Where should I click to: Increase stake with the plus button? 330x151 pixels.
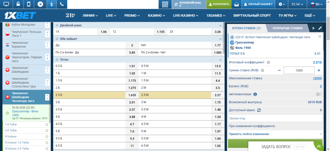[x=319, y=71]
